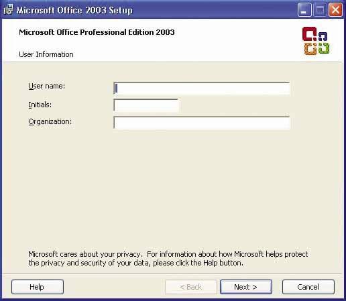Click the User name input field
The height and width of the screenshot is (301, 346).
(x=202, y=88)
